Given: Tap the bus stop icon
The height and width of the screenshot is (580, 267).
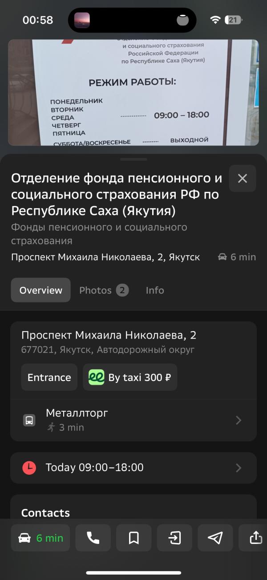Looking at the screenshot, I should point(29,420).
